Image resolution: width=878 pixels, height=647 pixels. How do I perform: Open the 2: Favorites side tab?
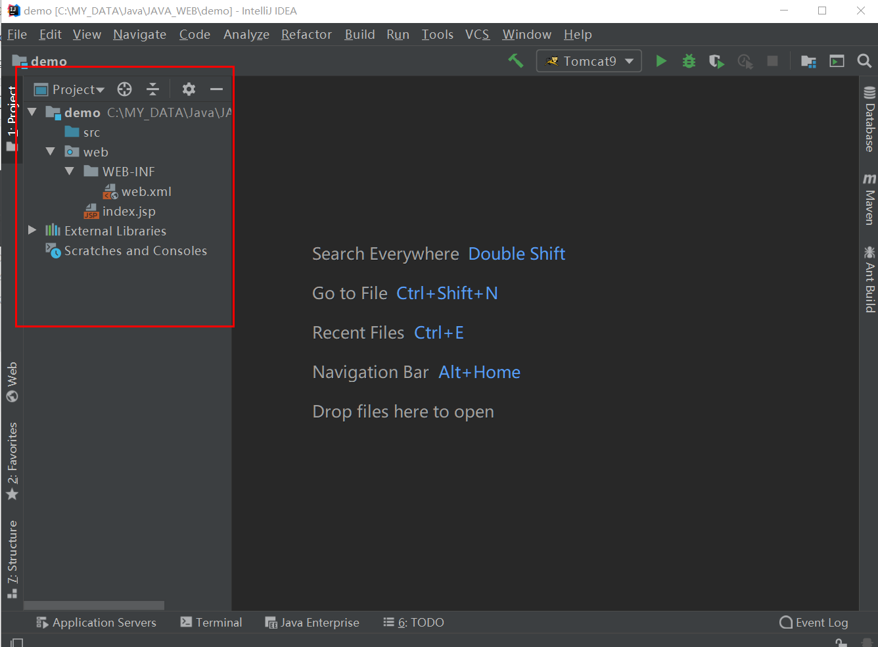coord(12,462)
